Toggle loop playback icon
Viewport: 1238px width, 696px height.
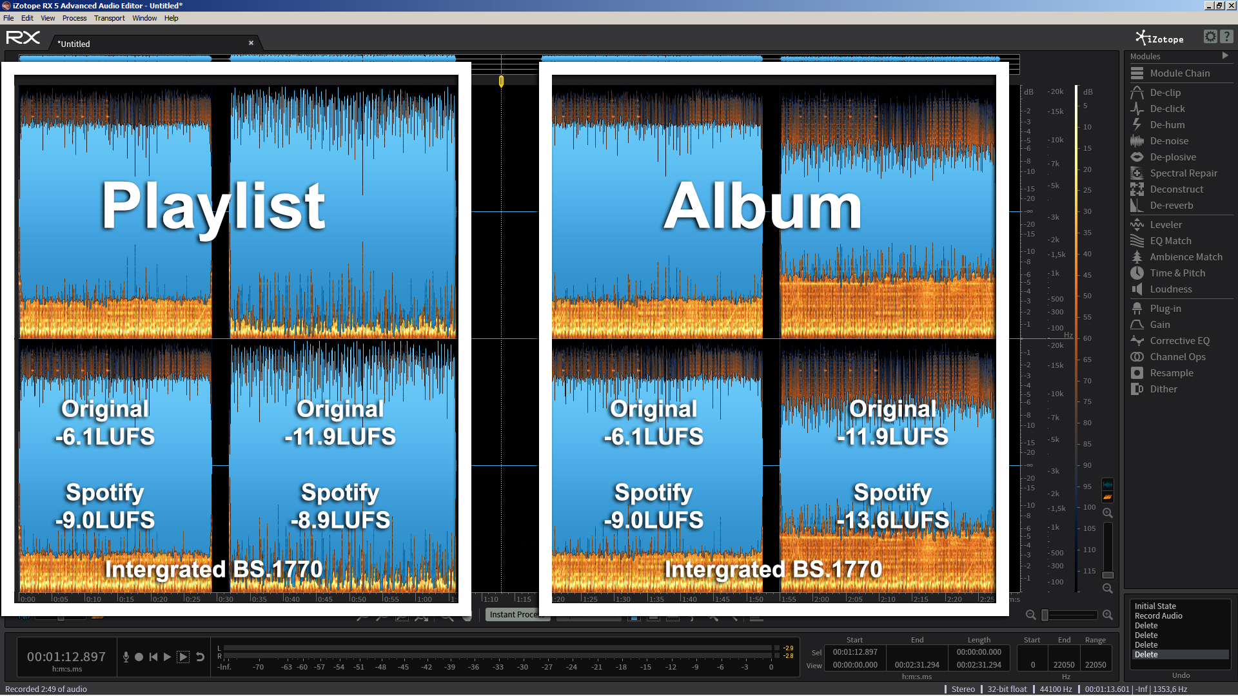[201, 657]
